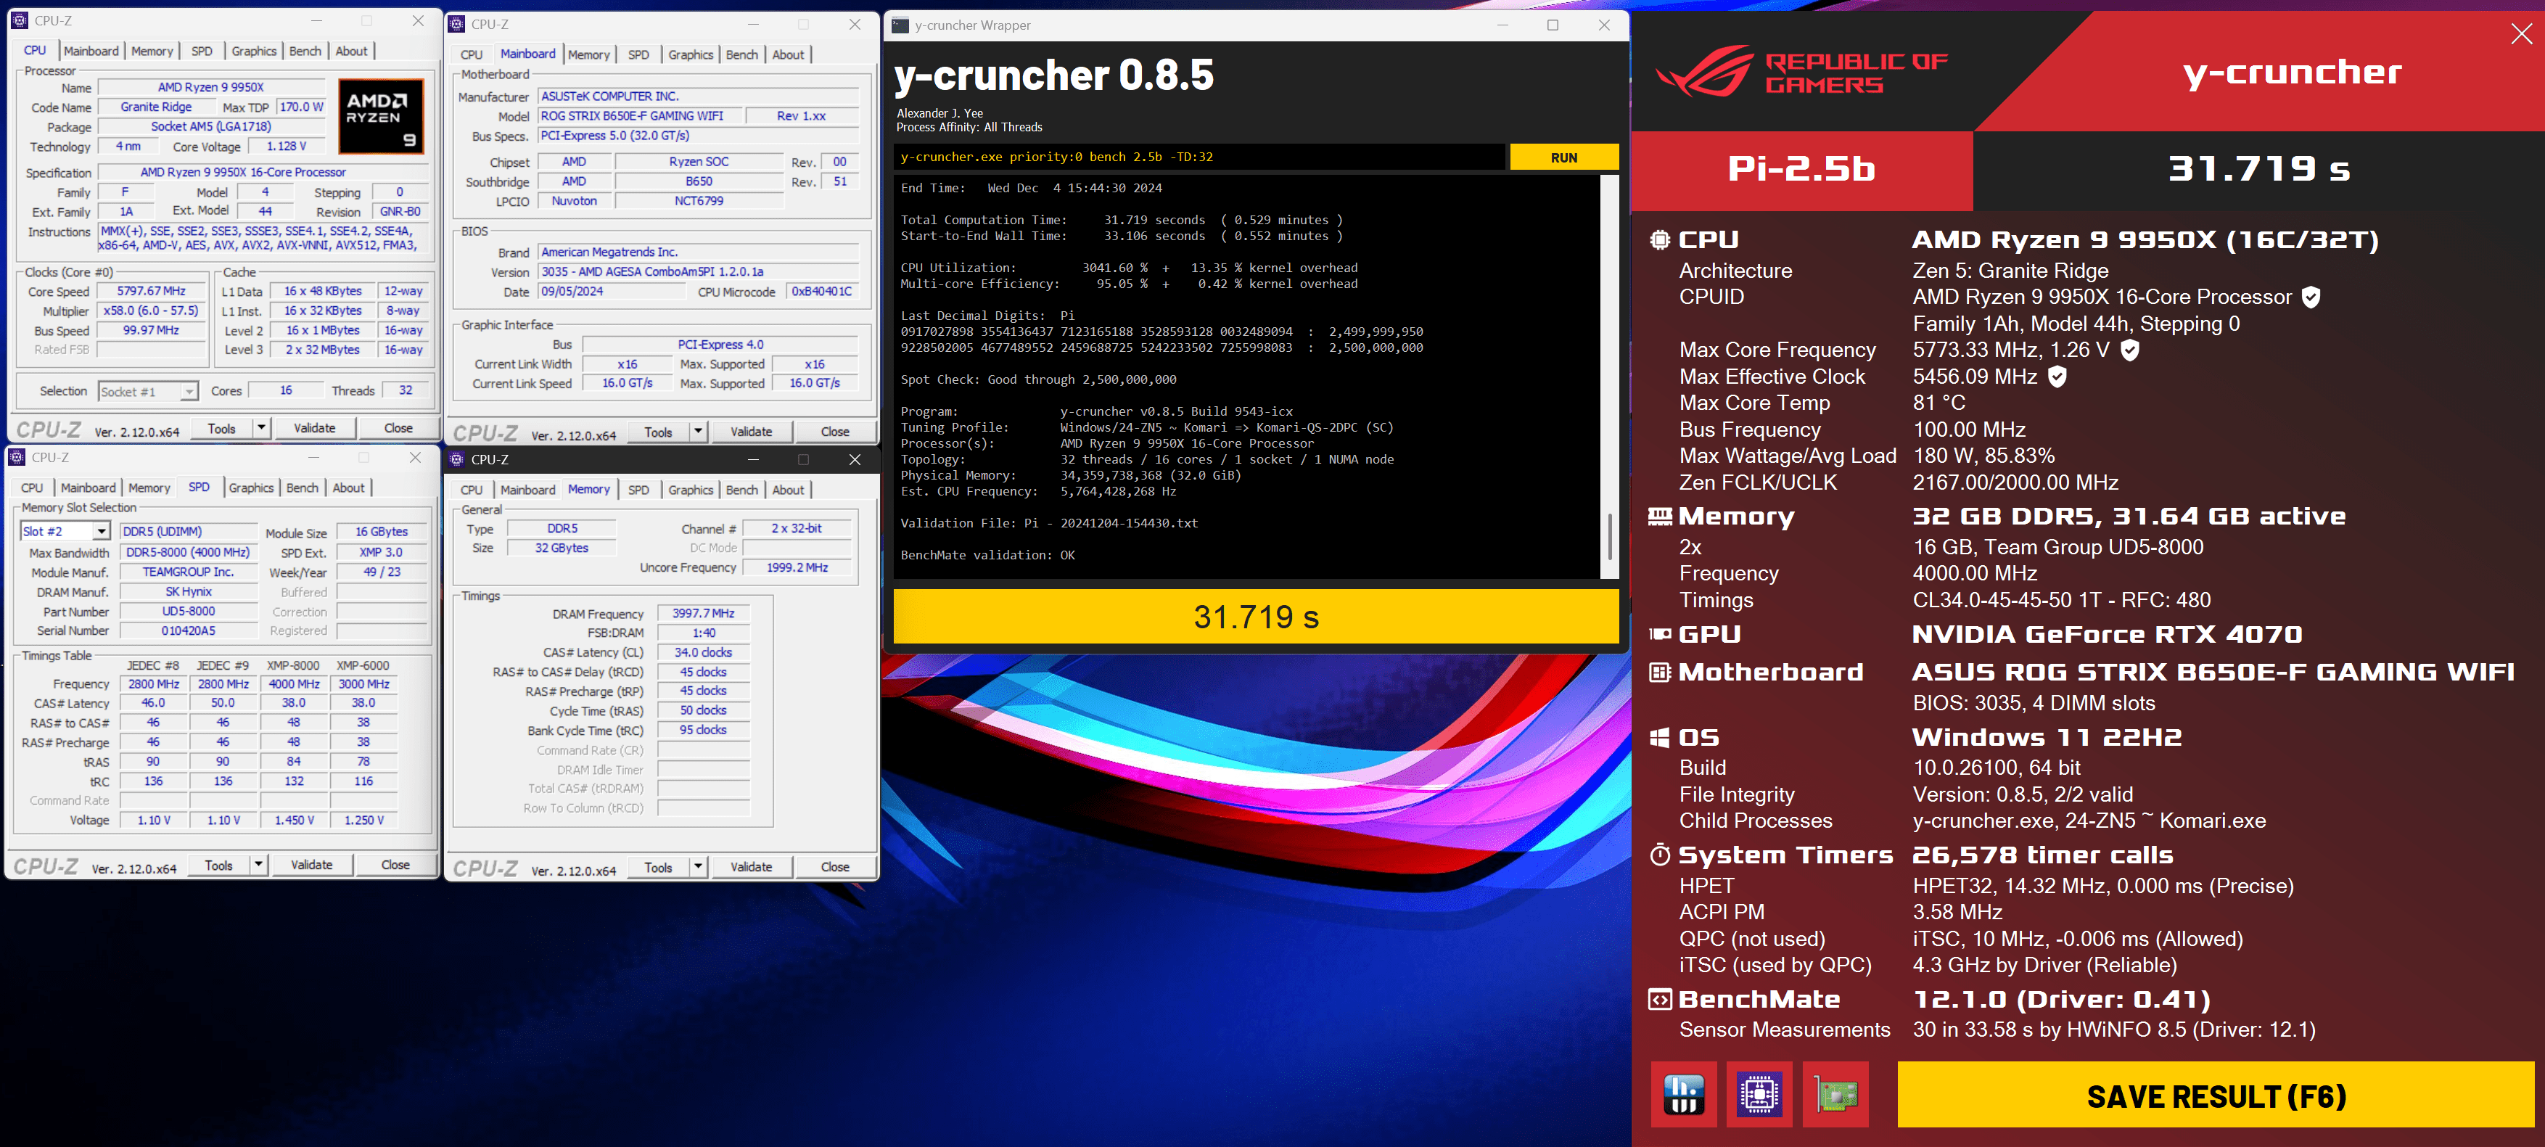Viewport: 2545px width, 1147px height.
Task: Click the XMP-8000 column header in Timings Table
Action: click(293, 666)
